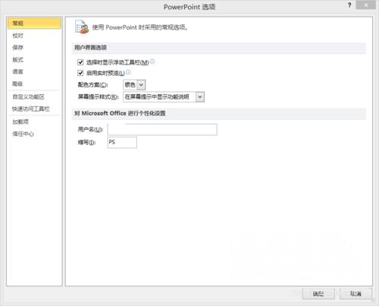Click the 用户界面选项 section heading
379x306 pixels.
90,47
